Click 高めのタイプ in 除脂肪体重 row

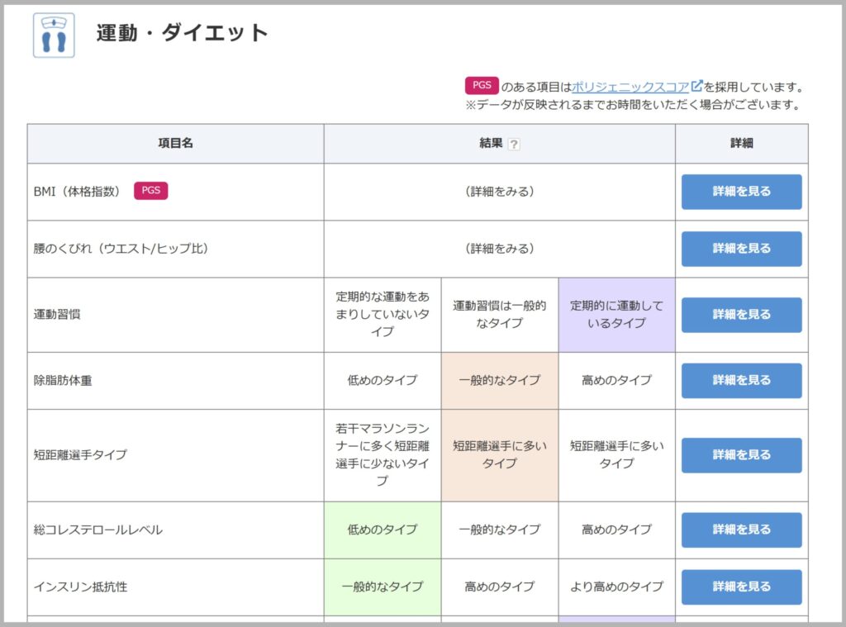pyautogui.click(x=616, y=380)
